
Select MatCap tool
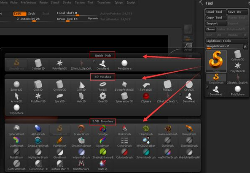pyautogui.click(x=103, y=165)
